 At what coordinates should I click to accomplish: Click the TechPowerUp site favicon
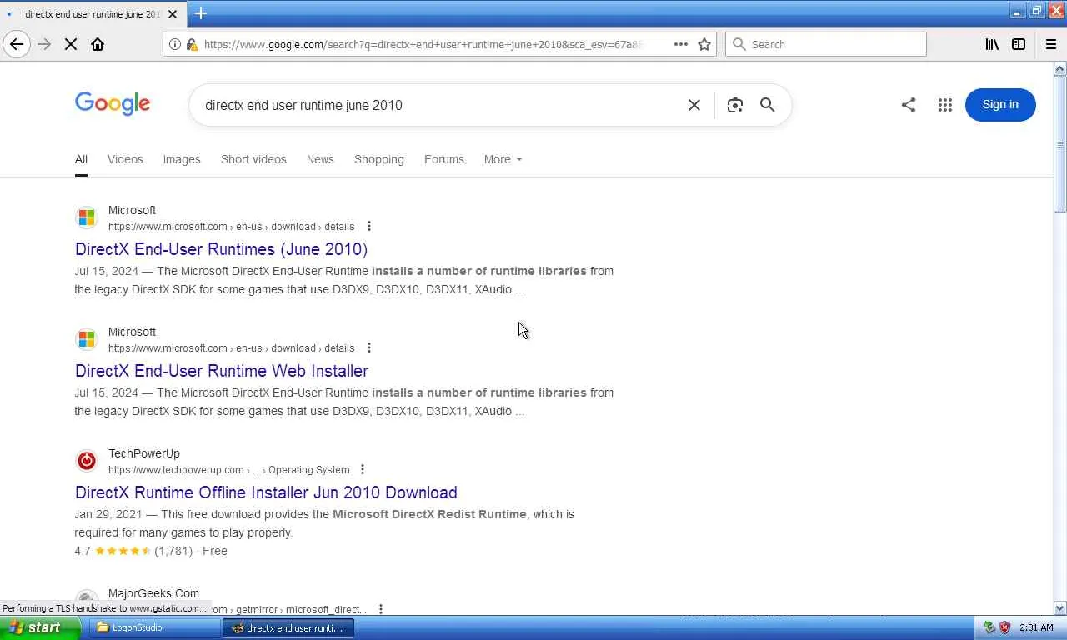[87, 461]
